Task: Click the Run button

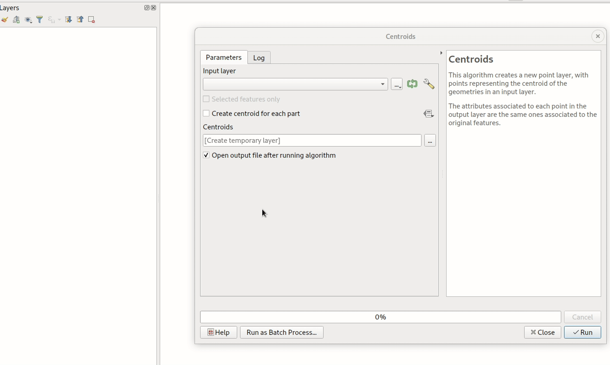Action: tap(582, 333)
